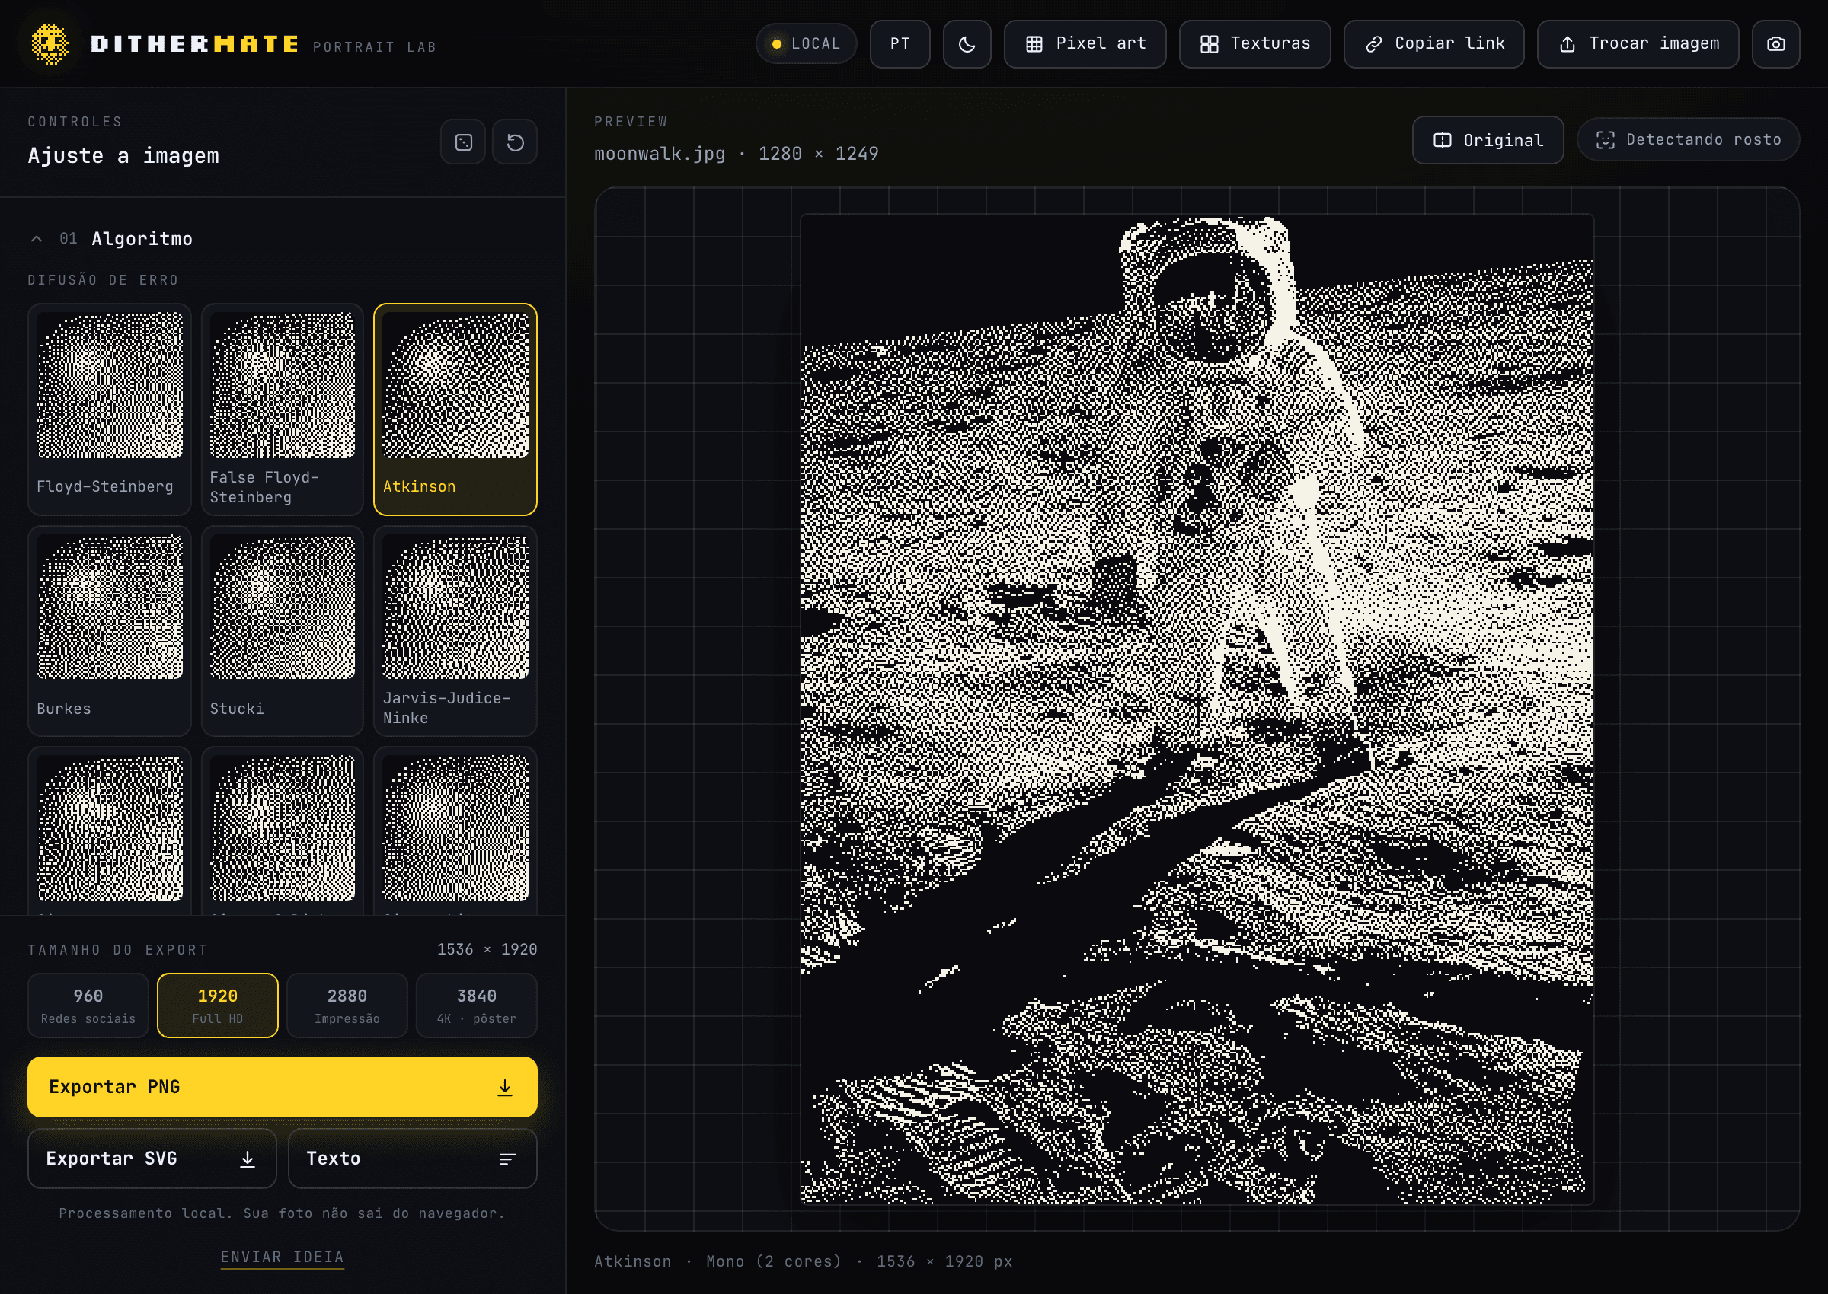Toggle the Original image comparison

click(x=1488, y=140)
